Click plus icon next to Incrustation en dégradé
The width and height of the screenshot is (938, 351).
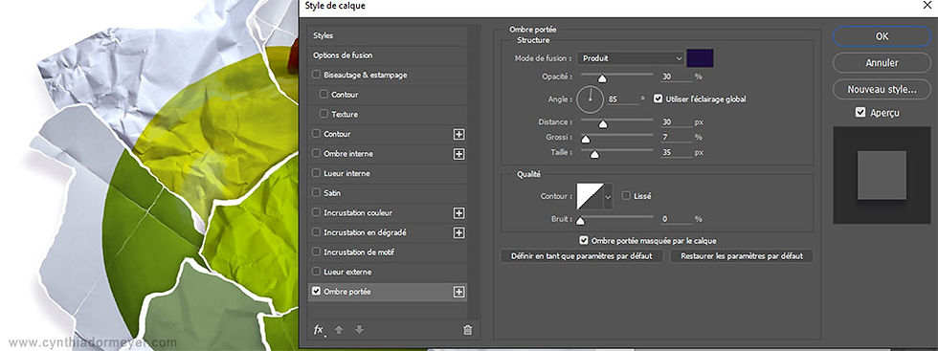coord(458,233)
